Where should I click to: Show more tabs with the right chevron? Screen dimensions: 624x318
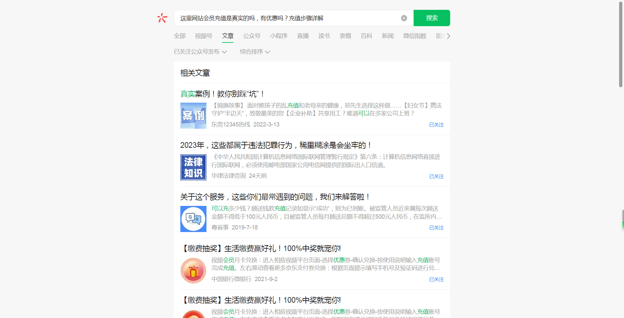[449, 36]
